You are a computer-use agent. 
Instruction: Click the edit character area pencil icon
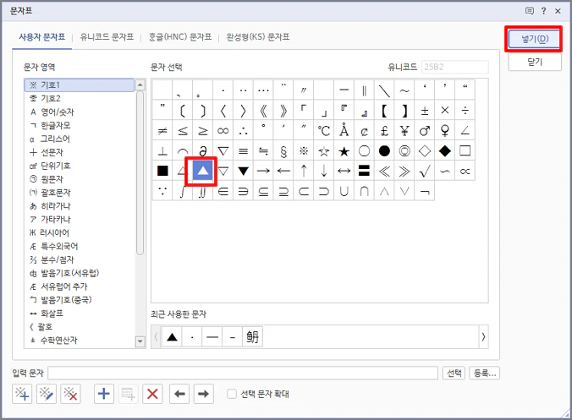tap(47, 394)
